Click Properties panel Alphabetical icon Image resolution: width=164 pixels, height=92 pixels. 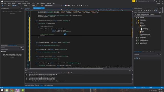coord(137,58)
